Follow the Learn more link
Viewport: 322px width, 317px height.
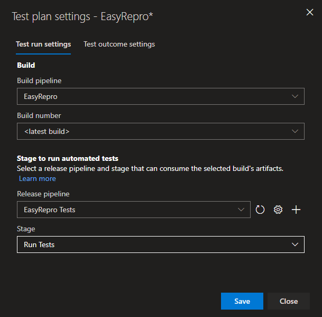pos(38,179)
